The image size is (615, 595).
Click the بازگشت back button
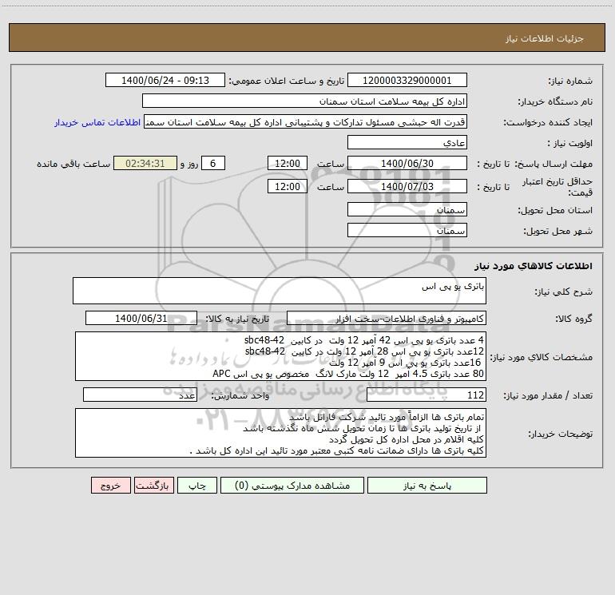coord(153,486)
